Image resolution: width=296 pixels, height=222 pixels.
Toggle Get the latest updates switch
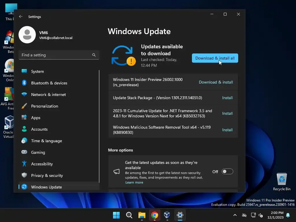pos(227,171)
